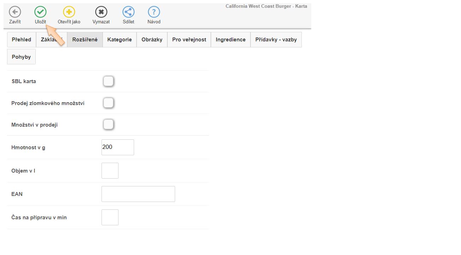Open the Přídavky - vazby tab

pos(276,40)
